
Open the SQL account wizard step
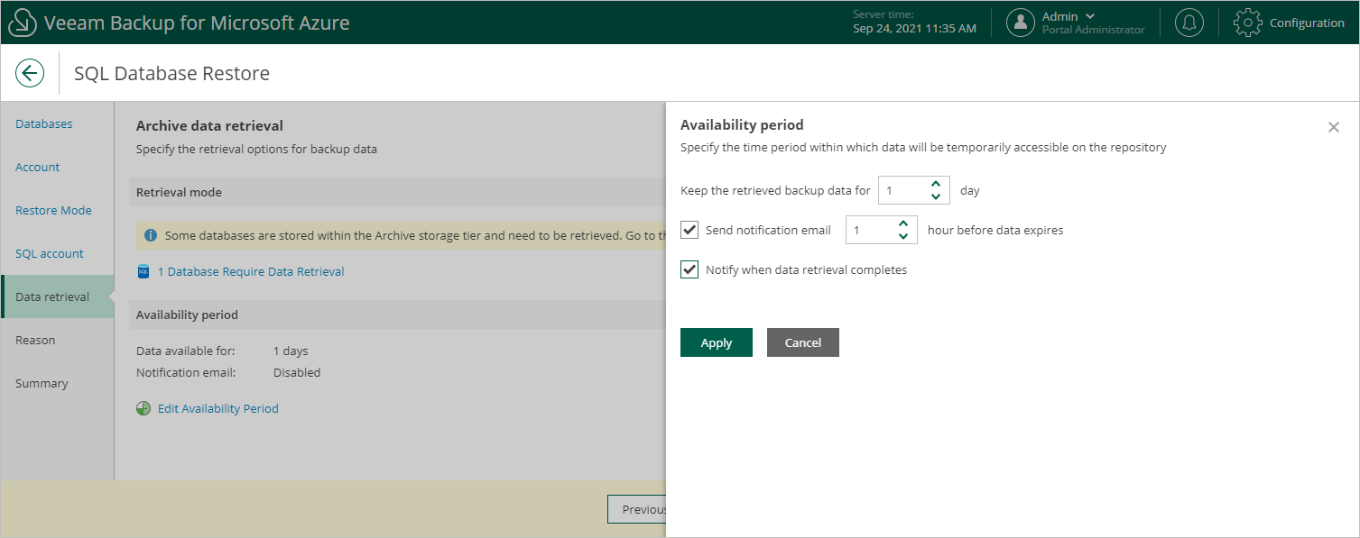click(x=50, y=253)
